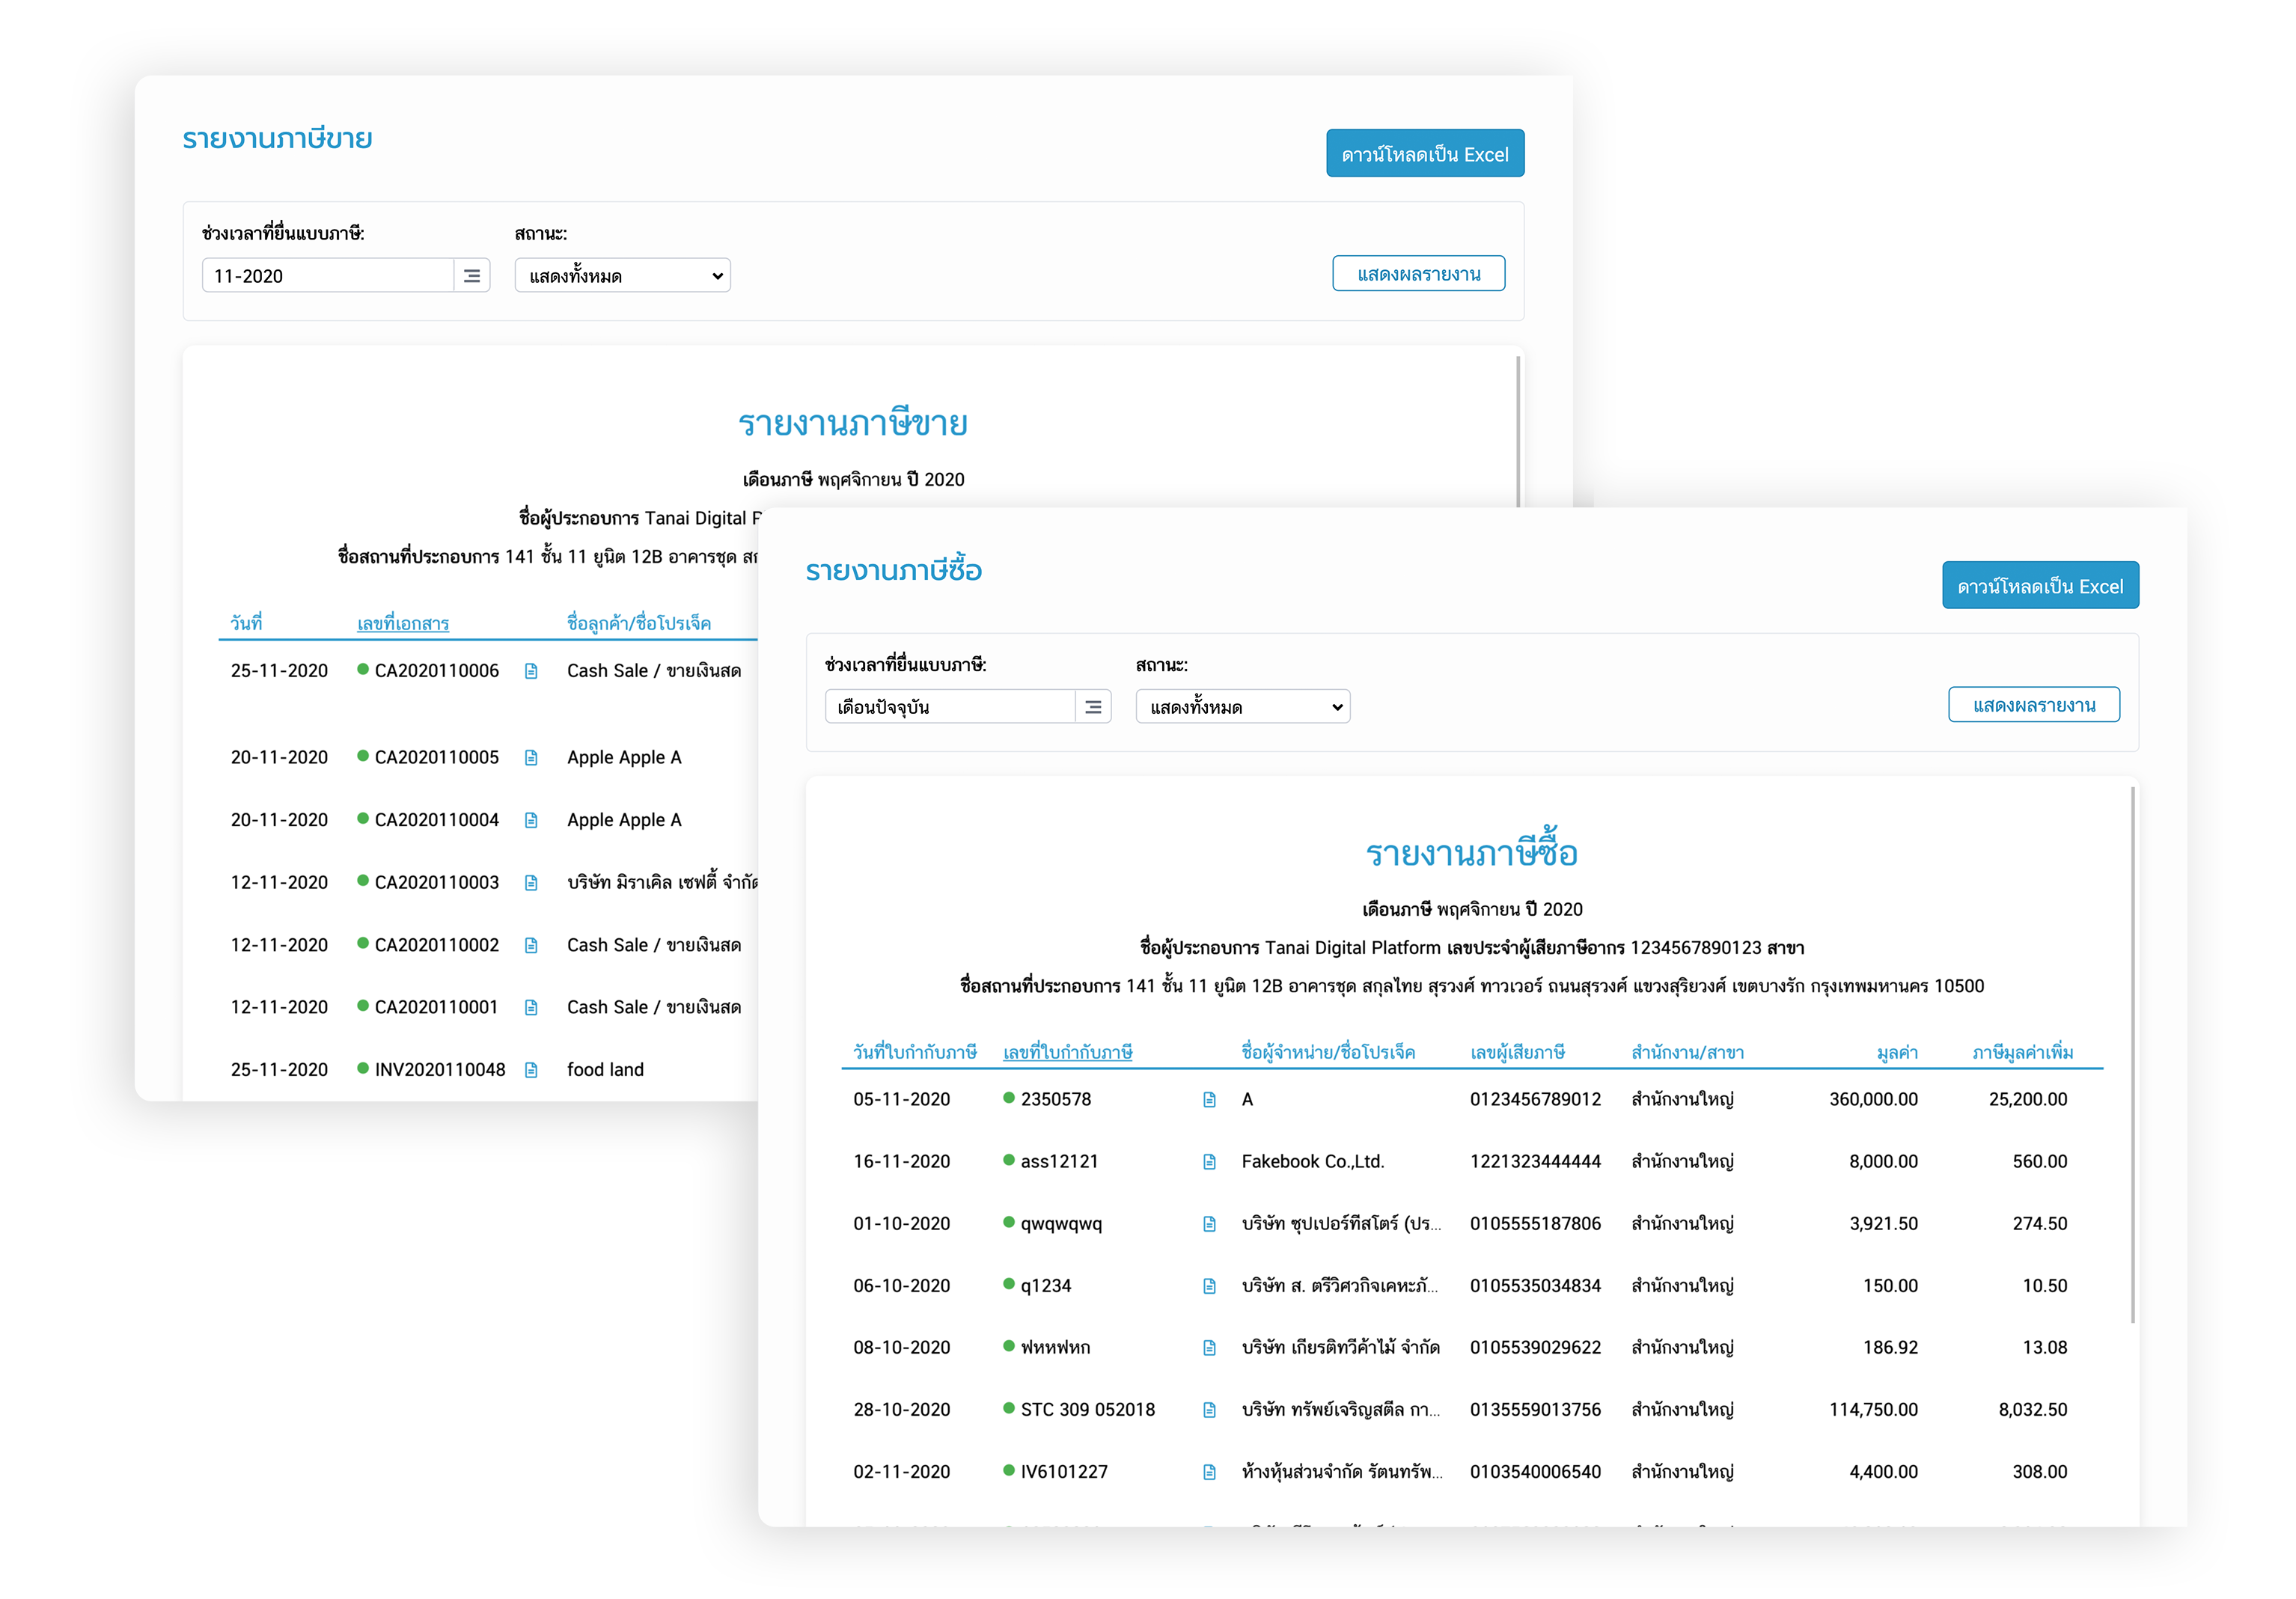Viewport: 2296px width, 1599px height.
Task: Open document icon for invoice qwqwqwq
Action: [x=1209, y=1224]
